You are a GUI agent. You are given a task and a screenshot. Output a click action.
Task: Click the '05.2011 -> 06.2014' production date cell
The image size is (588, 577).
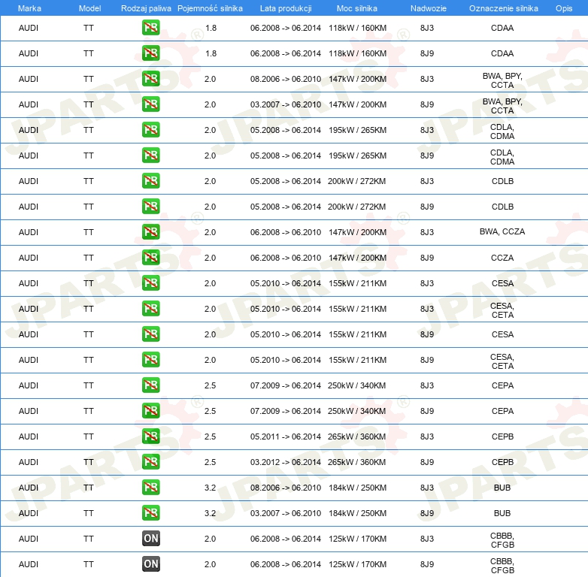coord(286,437)
